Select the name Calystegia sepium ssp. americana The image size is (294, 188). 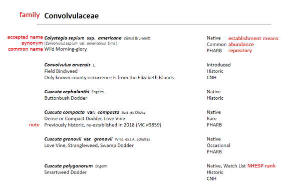(83, 38)
